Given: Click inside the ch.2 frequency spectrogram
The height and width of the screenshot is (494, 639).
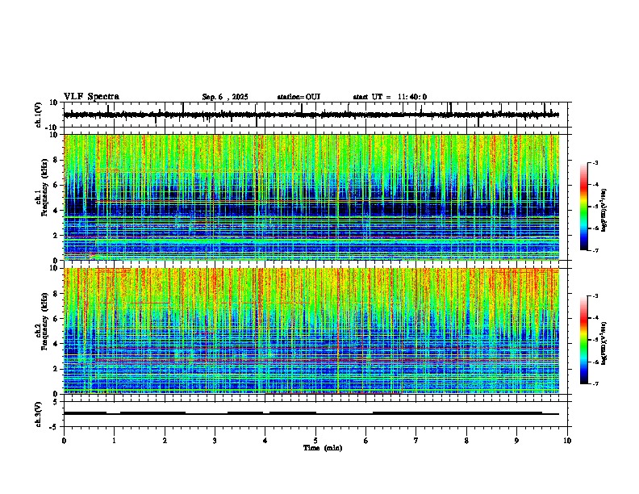Looking at the screenshot, I should (x=311, y=331).
